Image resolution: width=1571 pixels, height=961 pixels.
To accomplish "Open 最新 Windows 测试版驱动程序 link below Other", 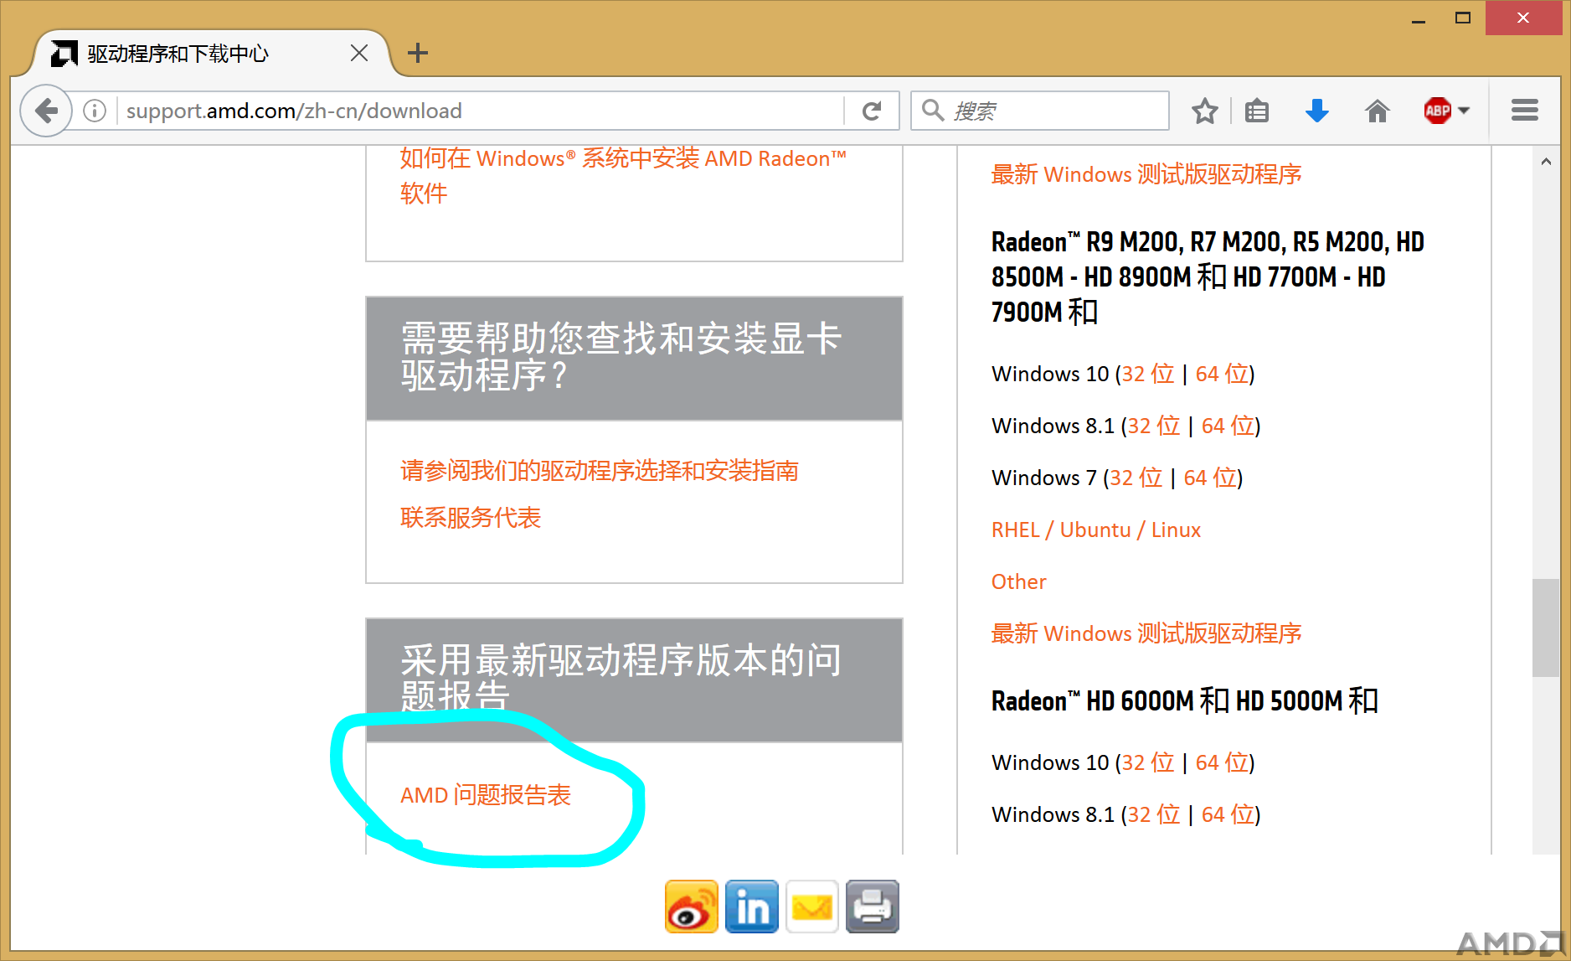I will 1146,633.
